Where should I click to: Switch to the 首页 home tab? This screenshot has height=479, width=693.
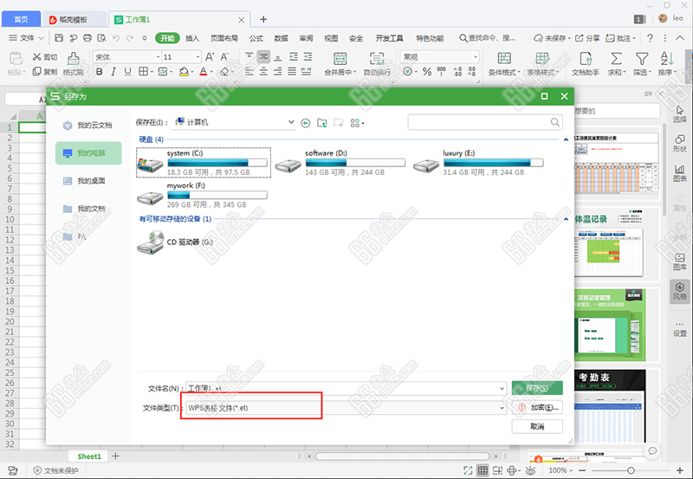(21, 19)
